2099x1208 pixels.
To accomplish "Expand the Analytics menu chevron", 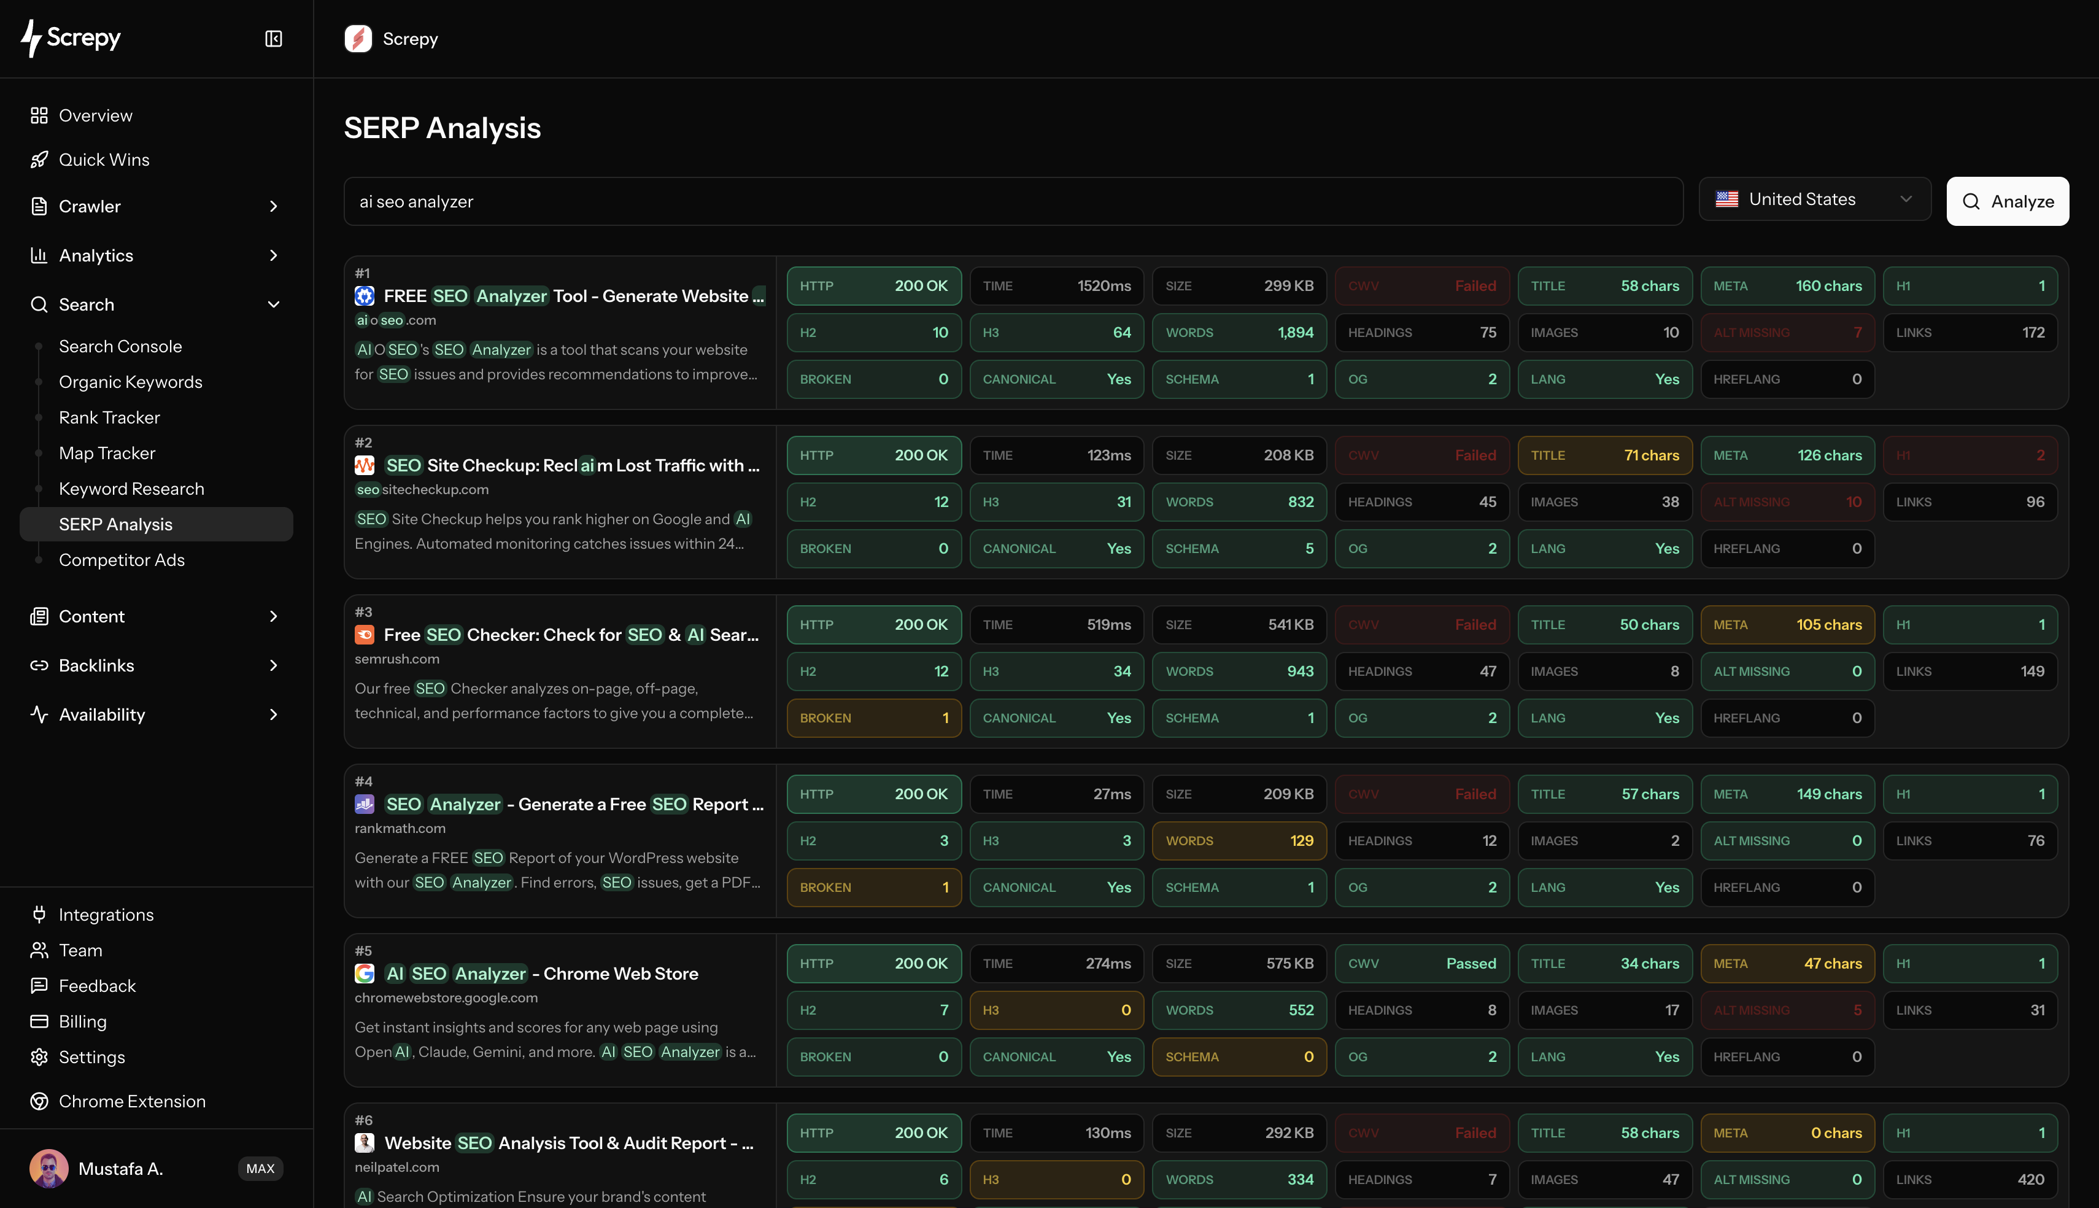I will click(274, 255).
